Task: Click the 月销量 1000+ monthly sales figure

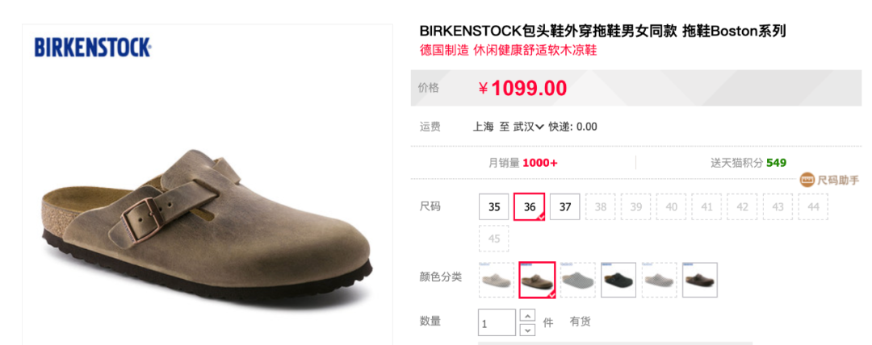Action: tap(522, 163)
